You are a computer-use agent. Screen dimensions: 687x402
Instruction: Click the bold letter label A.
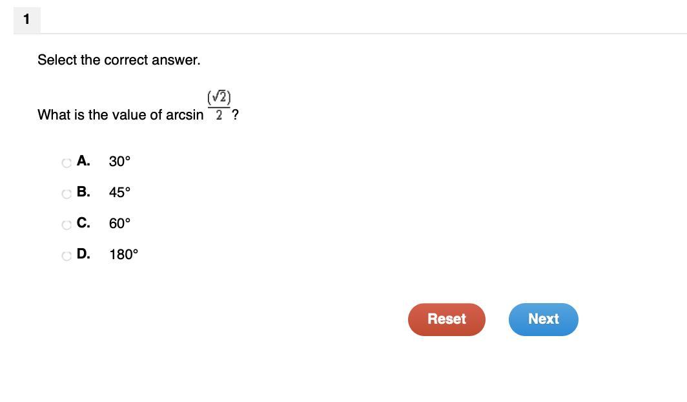pyautogui.click(x=83, y=161)
